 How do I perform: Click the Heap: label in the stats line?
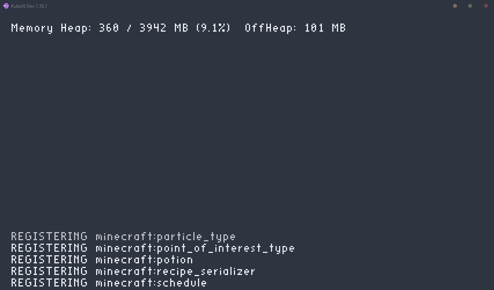[x=76, y=28]
